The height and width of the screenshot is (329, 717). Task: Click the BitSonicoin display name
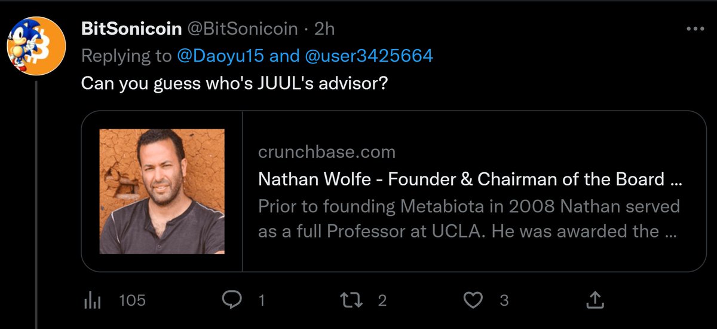tap(131, 29)
